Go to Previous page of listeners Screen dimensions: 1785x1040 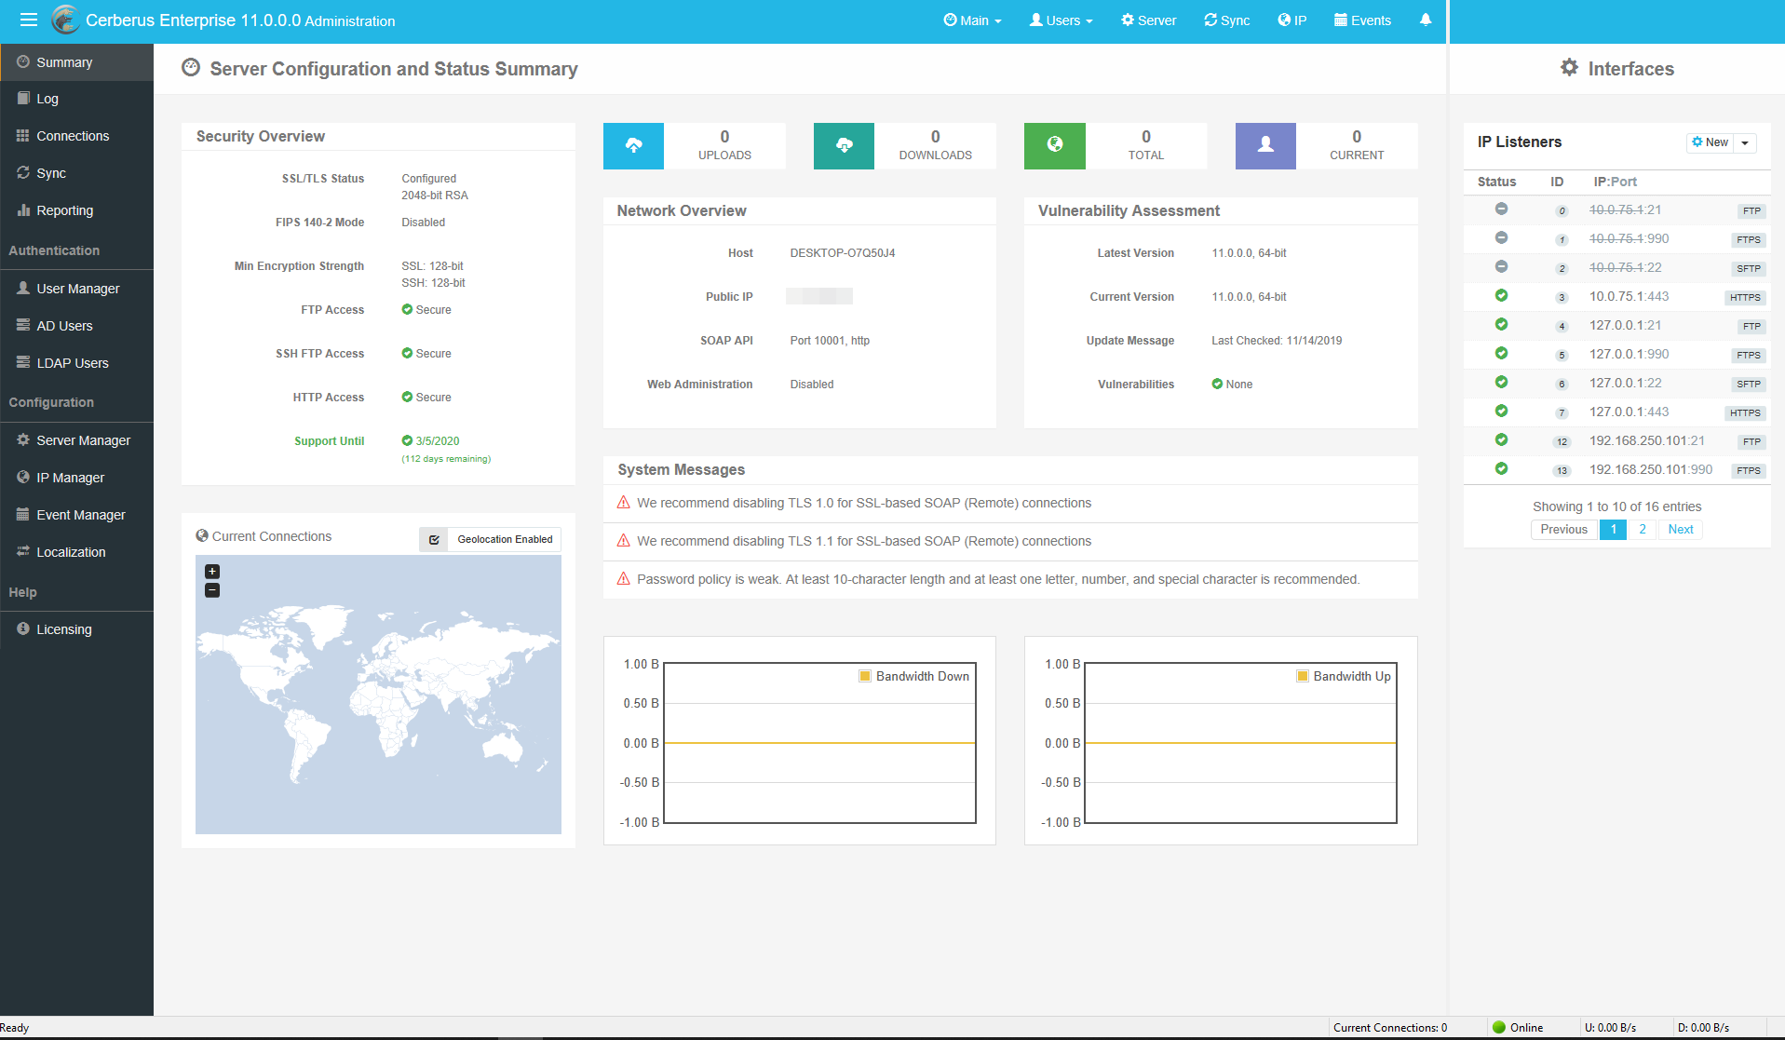(1563, 530)
